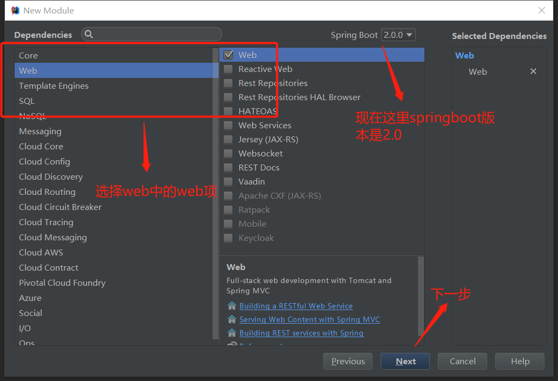Remove Web from Selected Dependencies

click(x=533, y=71)
